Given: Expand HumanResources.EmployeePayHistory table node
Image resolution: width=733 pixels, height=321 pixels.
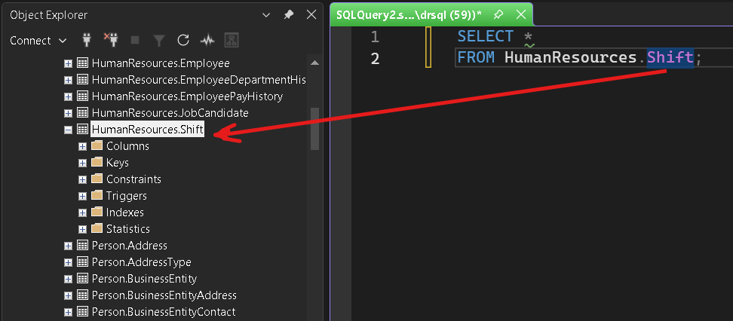Looking at the screenshot, I should point(69,96).
